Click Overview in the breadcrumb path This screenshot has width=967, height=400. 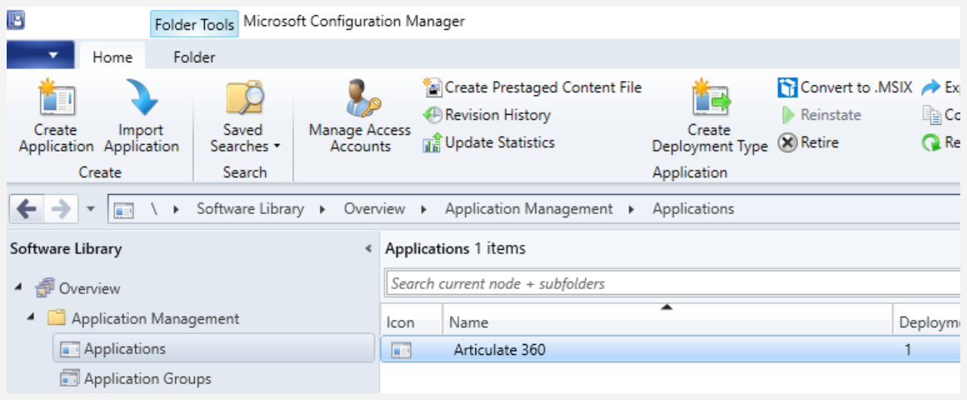coord(374,209)
